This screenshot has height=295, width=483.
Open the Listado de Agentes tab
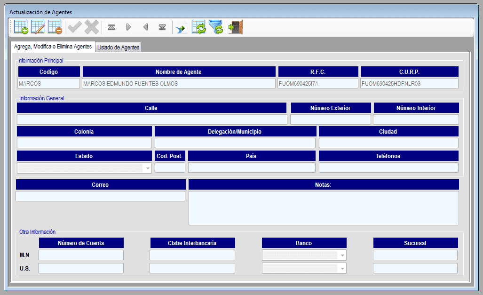point(119,47)
